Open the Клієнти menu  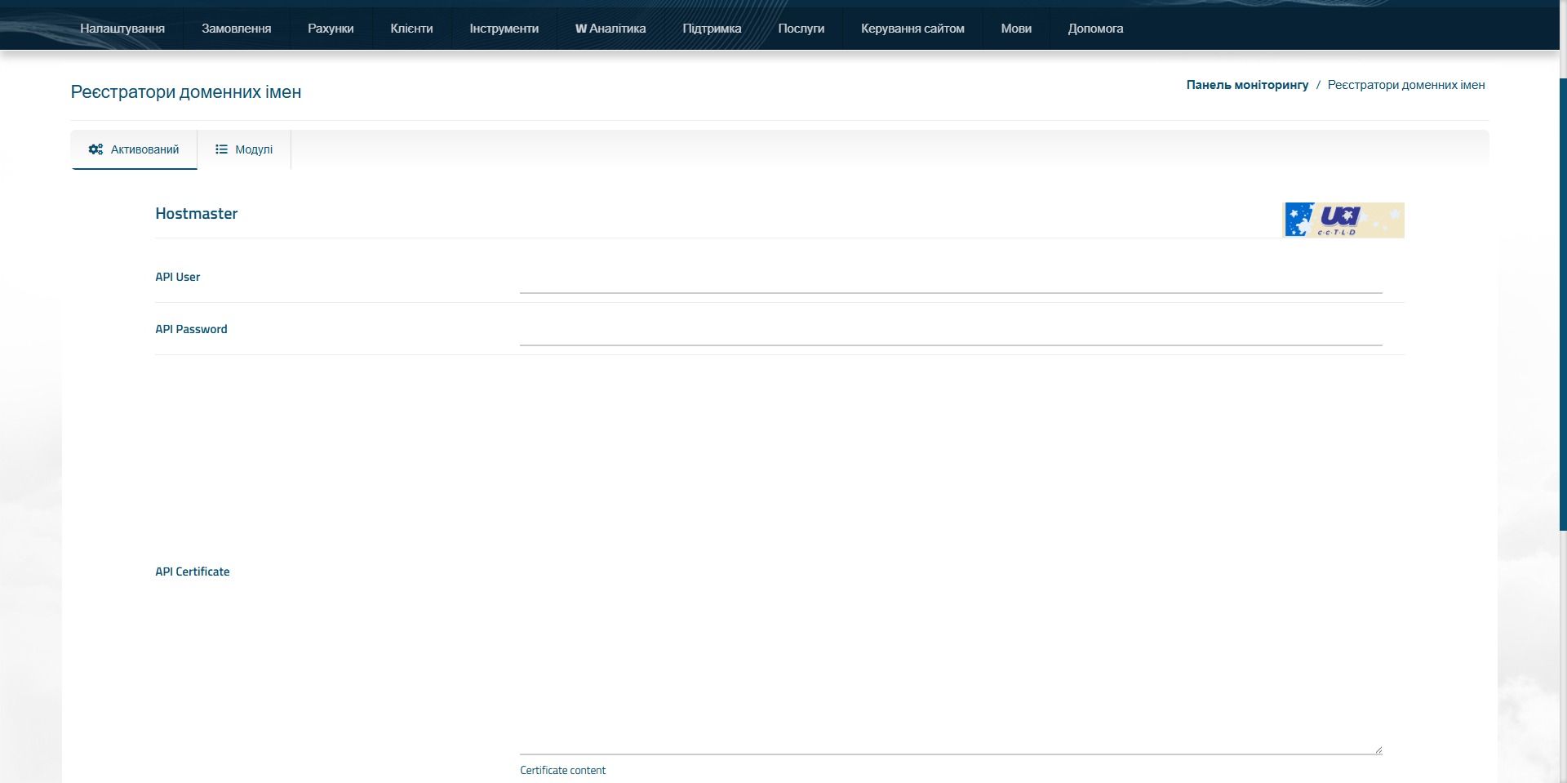(411, 29)
